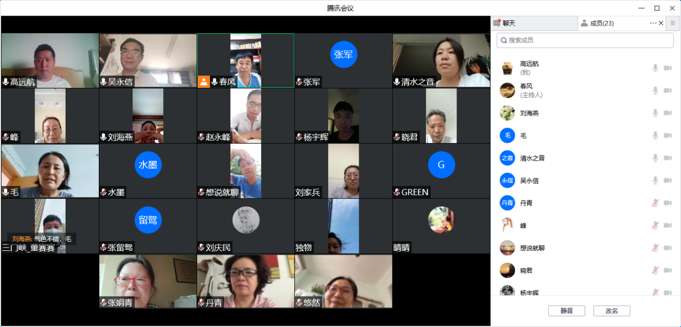This screenshot has height=327, width=681.
Task: Select the 之音 avatar for 清水之音
Action: coord(508,158)
